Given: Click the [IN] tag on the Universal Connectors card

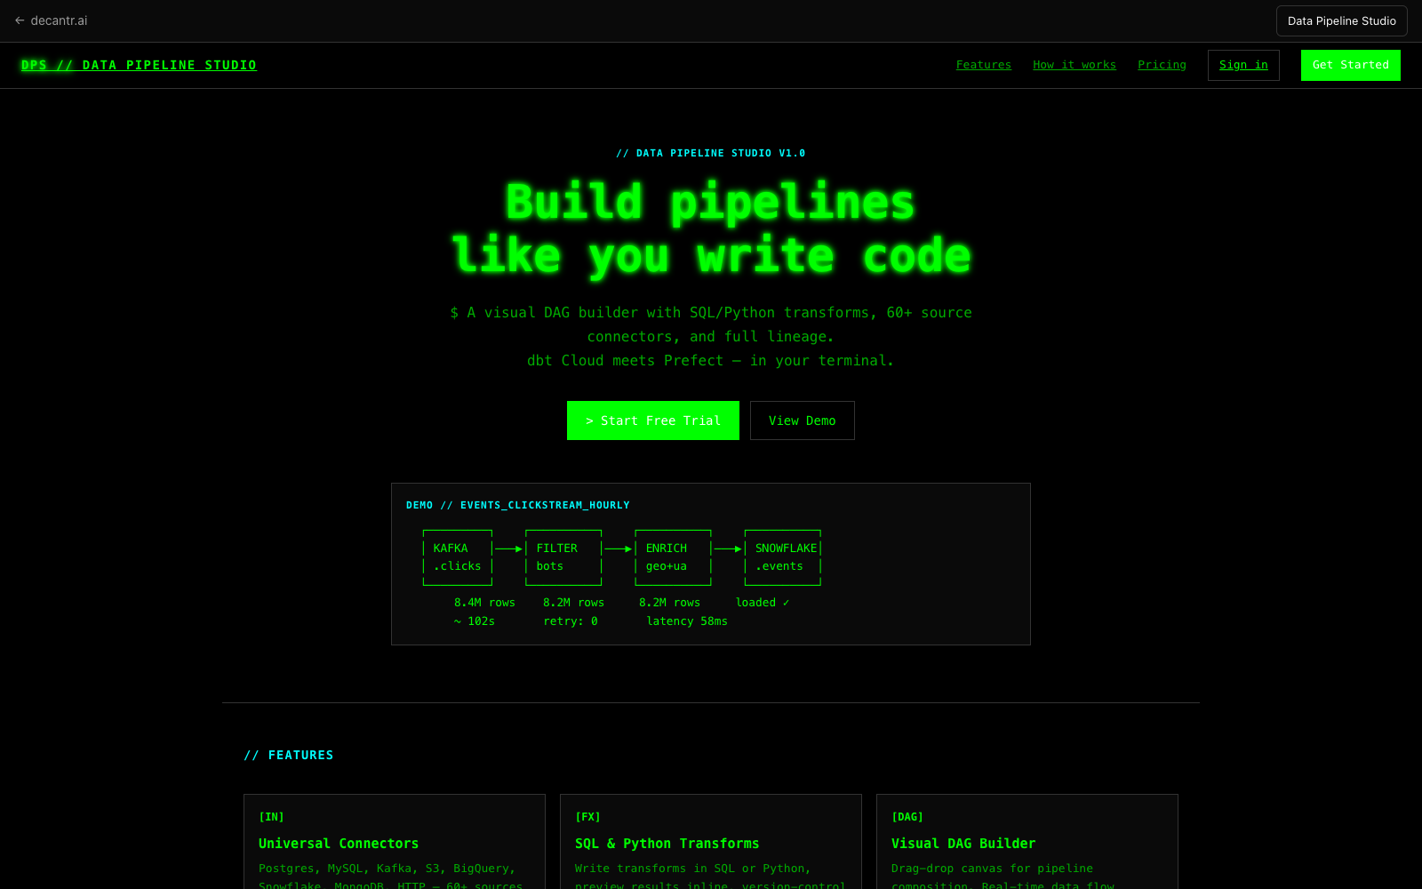Looking at the screenshot, I should (271, 817).
